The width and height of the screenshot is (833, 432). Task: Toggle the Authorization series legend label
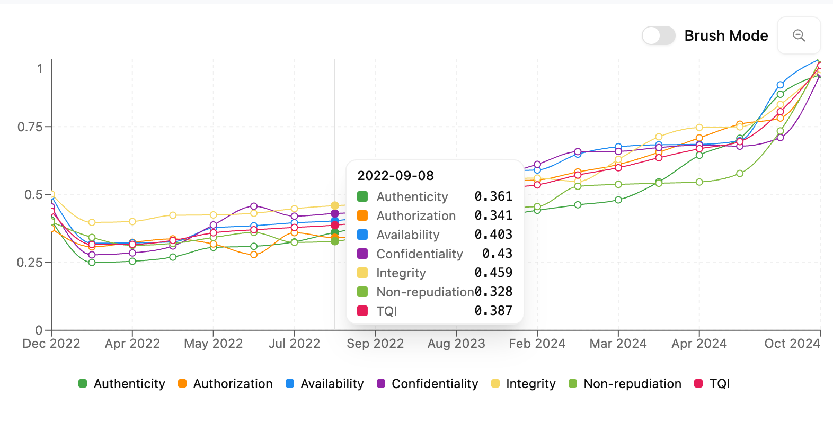[x=233, y=384]
